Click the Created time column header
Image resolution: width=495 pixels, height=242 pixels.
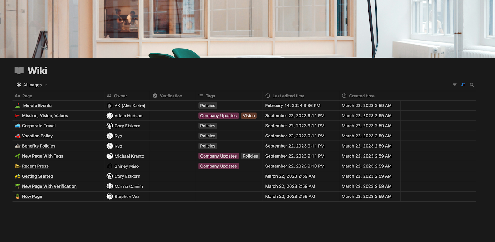point(362,96)
